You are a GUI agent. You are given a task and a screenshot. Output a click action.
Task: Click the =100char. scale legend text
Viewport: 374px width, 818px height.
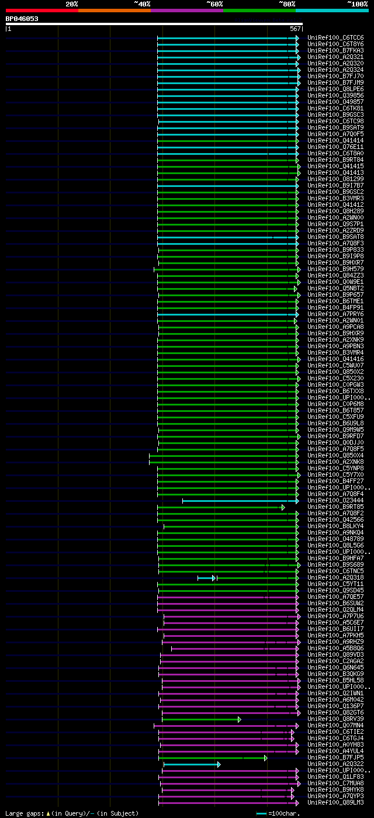pyautogui.click(x=285, y=813)
